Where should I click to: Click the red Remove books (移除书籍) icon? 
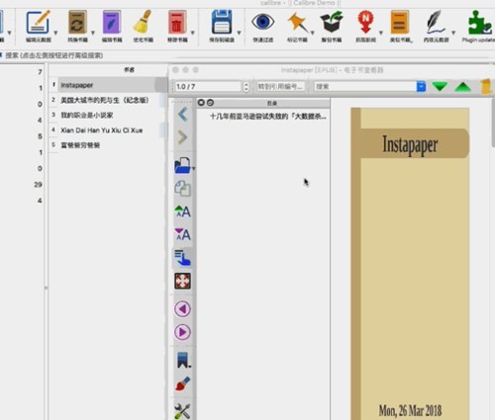[177, 22]
